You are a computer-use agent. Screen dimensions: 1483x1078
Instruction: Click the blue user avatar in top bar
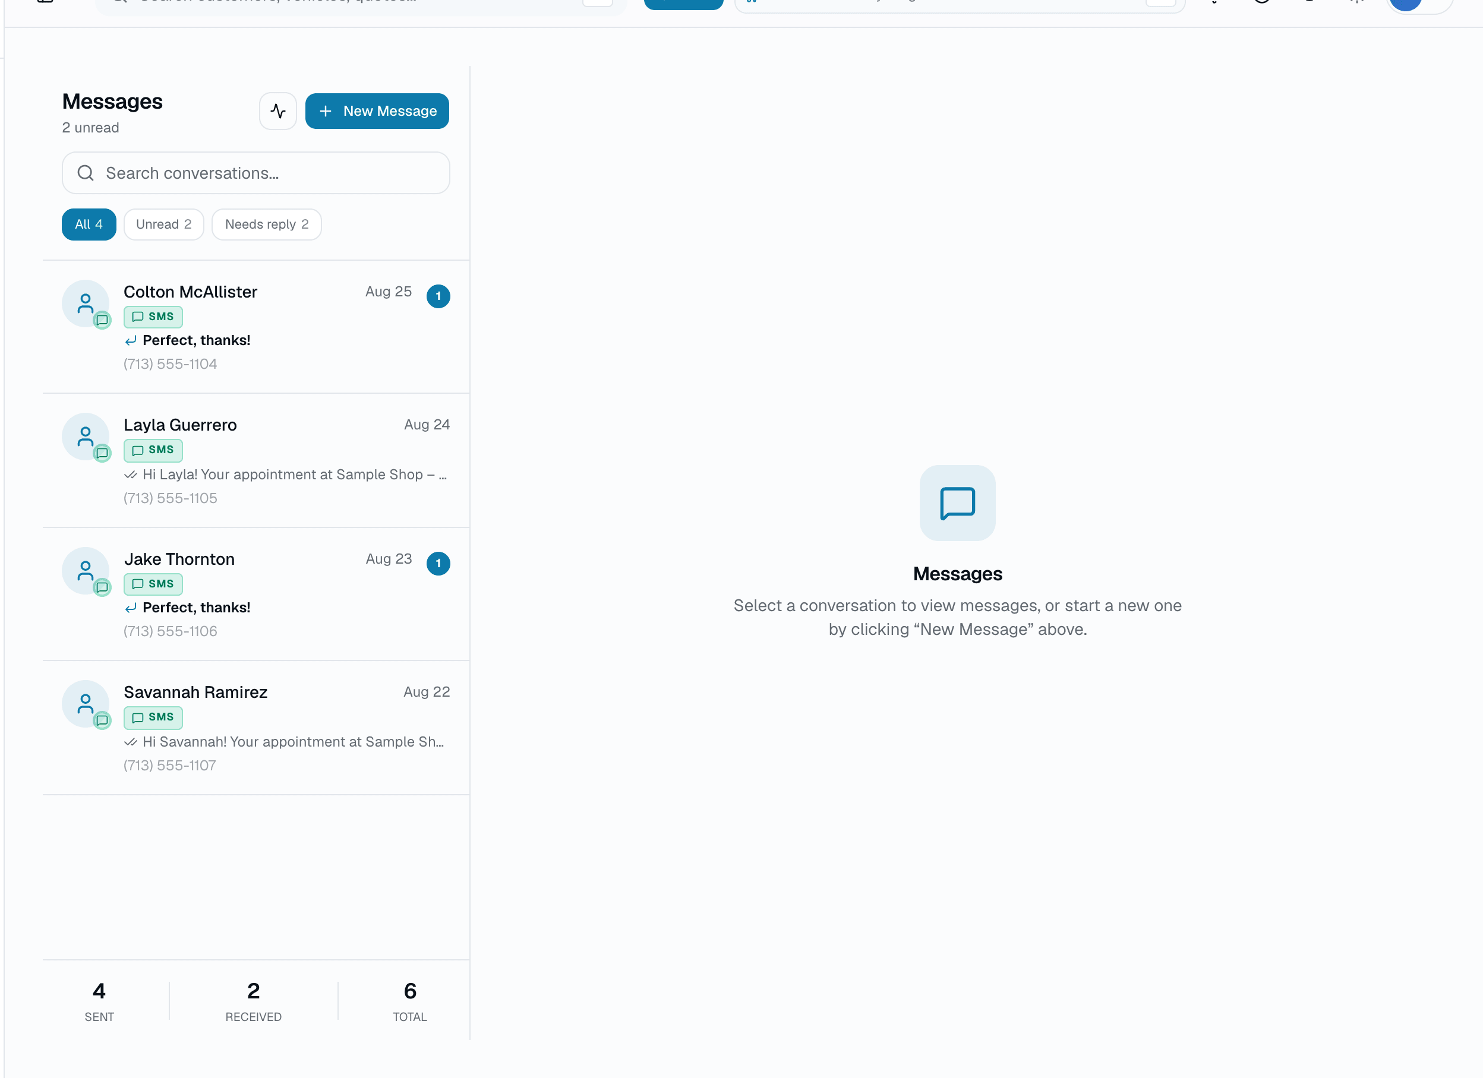point(1405,4)
